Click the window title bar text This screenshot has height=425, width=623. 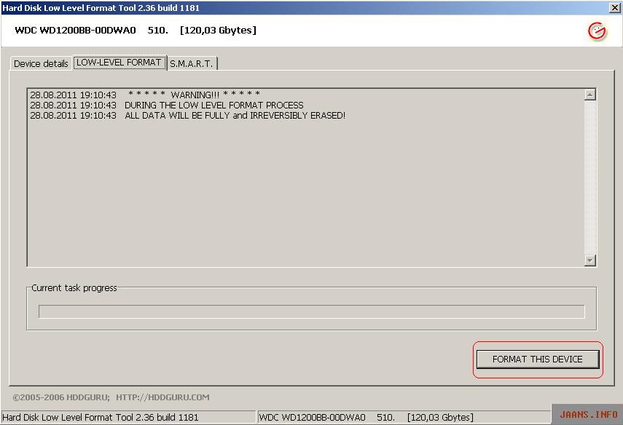101,7
